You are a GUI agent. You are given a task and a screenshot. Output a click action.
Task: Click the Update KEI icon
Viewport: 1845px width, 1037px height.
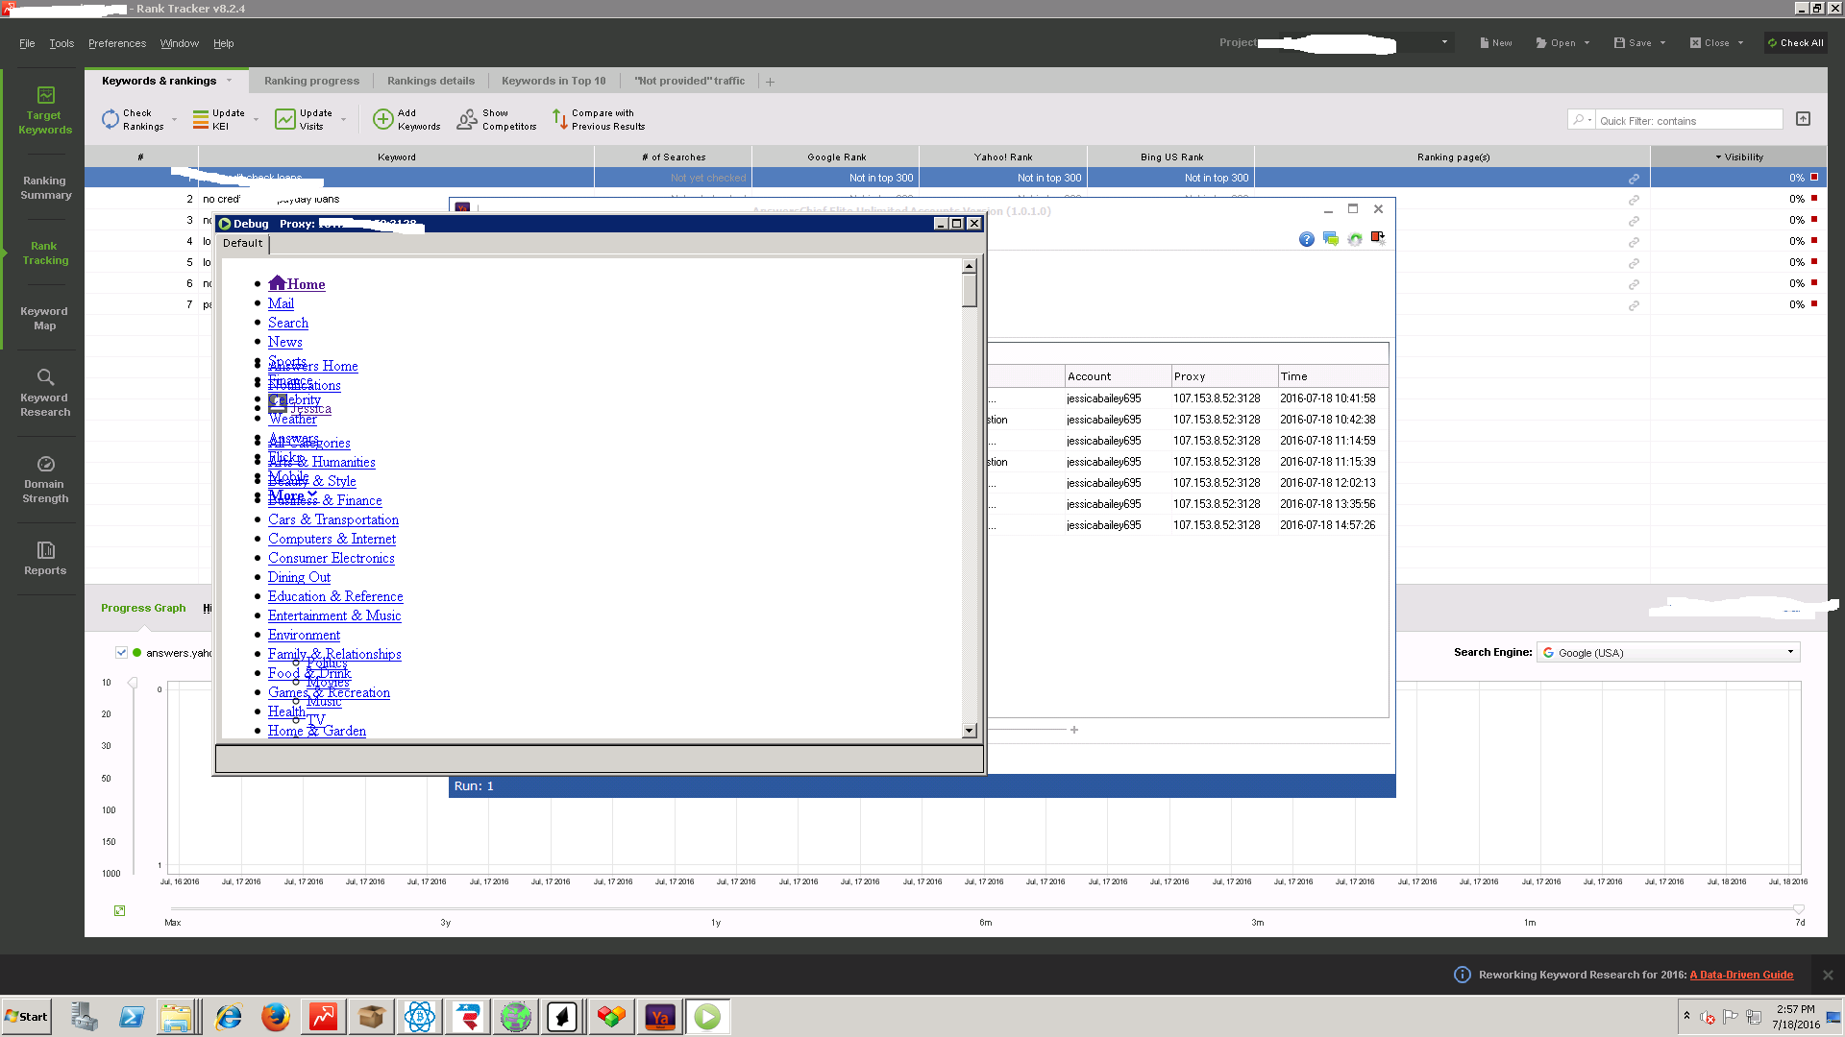(201, 119)
